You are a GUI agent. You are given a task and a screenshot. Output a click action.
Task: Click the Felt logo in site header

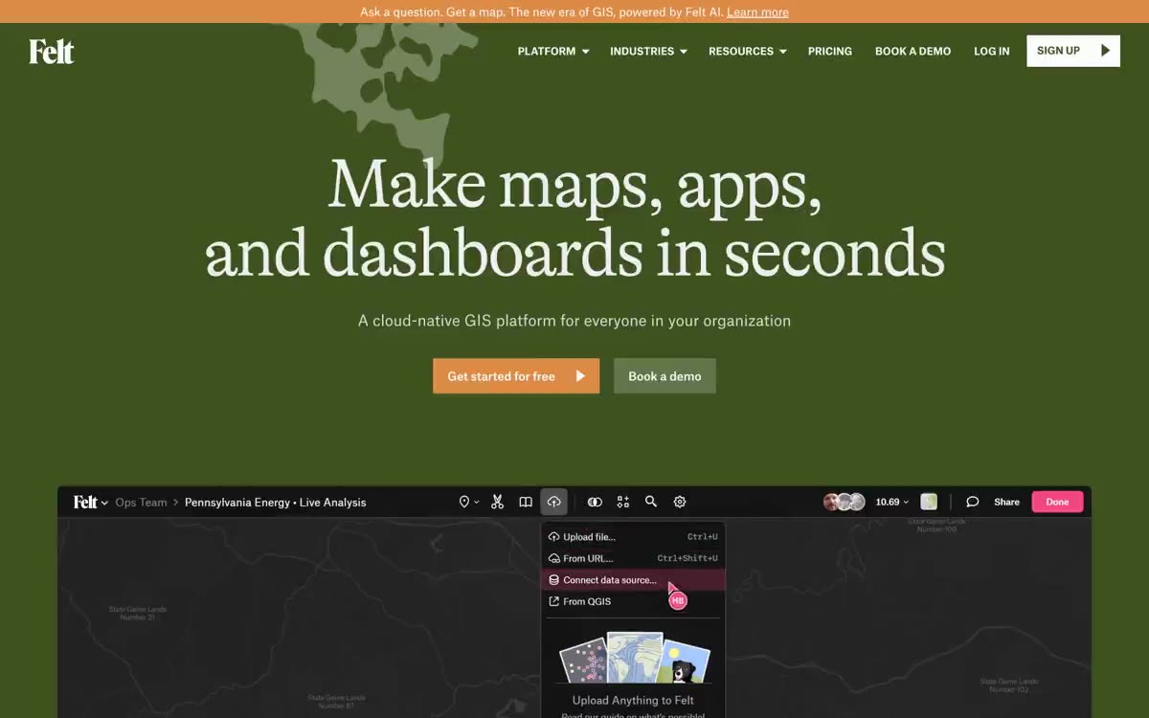[x=52, y=51]
